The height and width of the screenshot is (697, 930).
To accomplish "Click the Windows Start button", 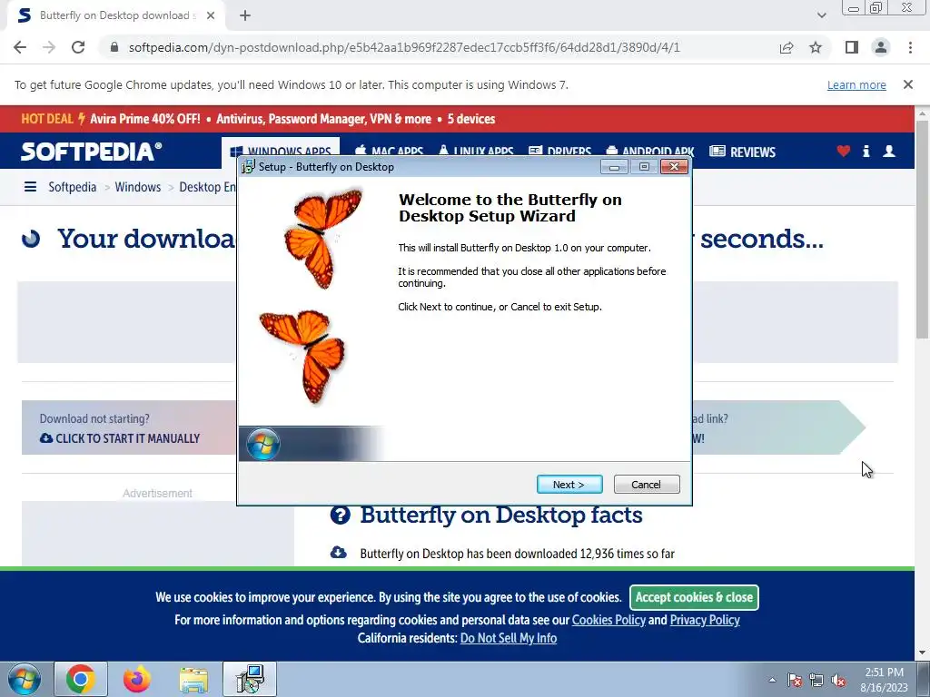I will [x=24, y=679].
